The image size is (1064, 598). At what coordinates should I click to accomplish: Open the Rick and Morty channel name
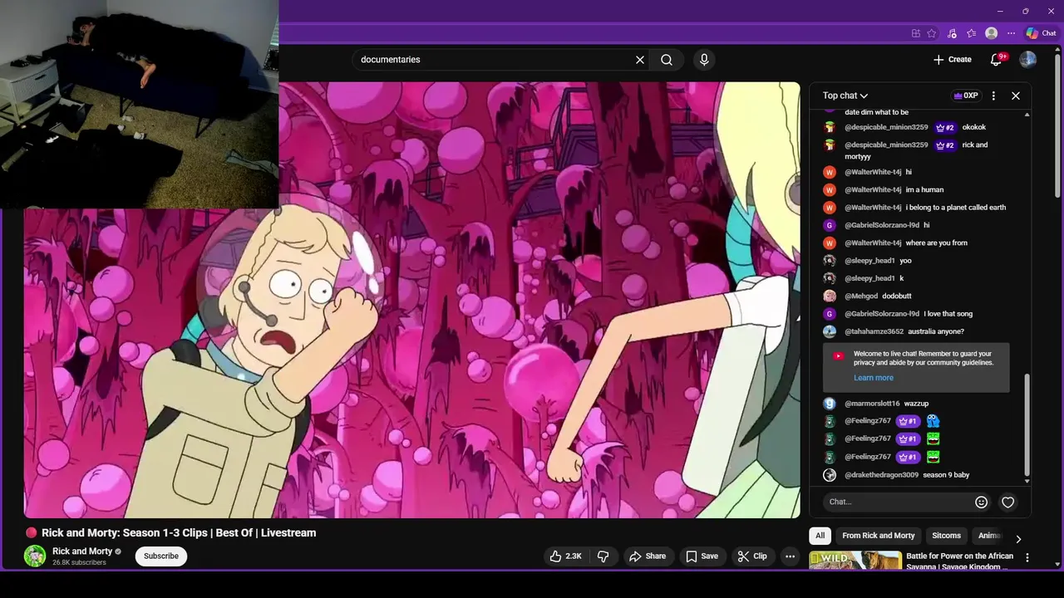pos(82,551)
